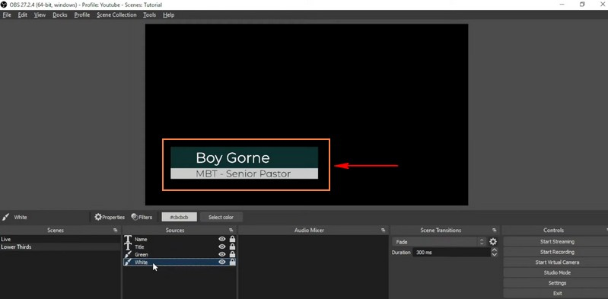This screenshot has width=608, height=299.
Task: Click the brush icon beside White in toolbar
Action: [x=5, y=217]
